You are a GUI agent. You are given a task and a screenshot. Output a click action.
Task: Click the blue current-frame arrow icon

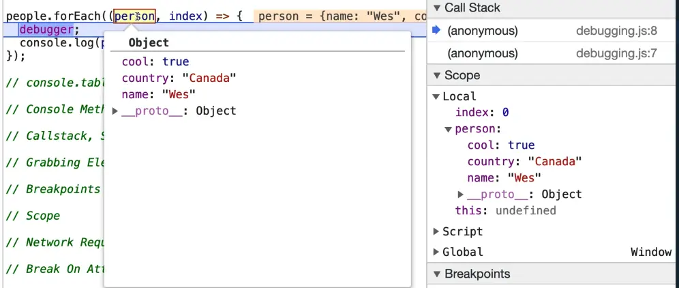click(436, 31)
